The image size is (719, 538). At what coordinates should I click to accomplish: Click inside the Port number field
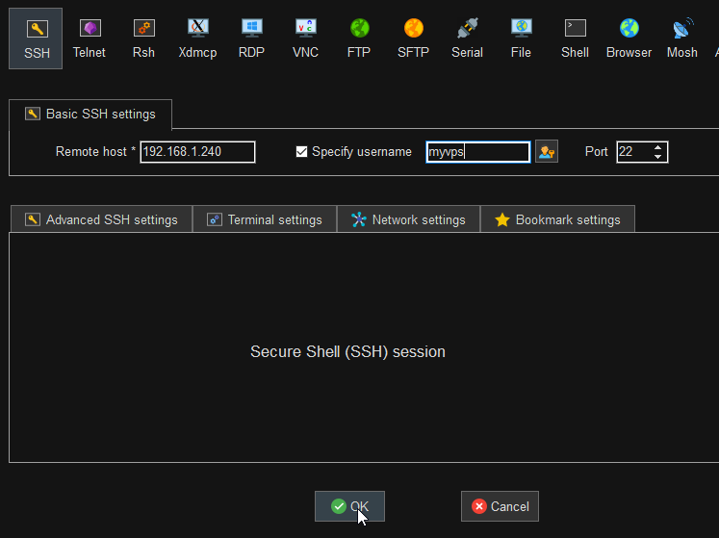pyautogui.click(x=634, y=152)
